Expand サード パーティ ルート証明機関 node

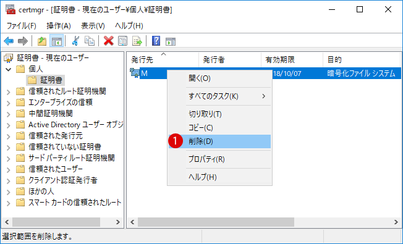(x=8, y=159)
